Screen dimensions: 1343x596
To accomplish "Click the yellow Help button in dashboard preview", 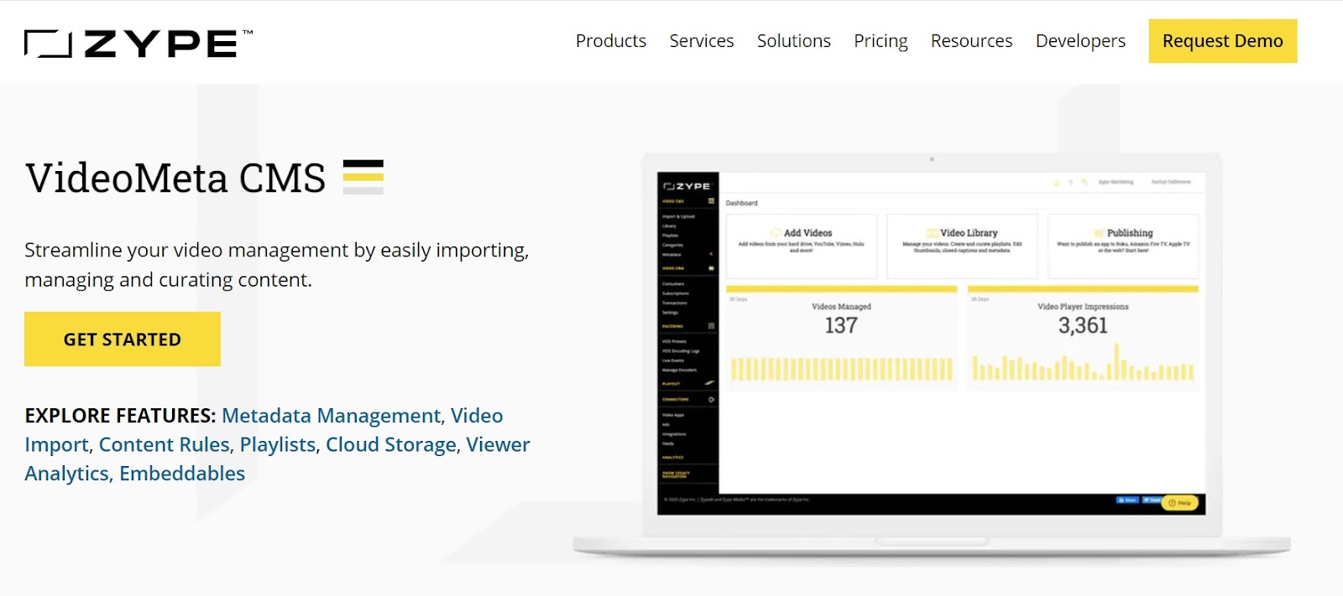I will coord(1180,503).
